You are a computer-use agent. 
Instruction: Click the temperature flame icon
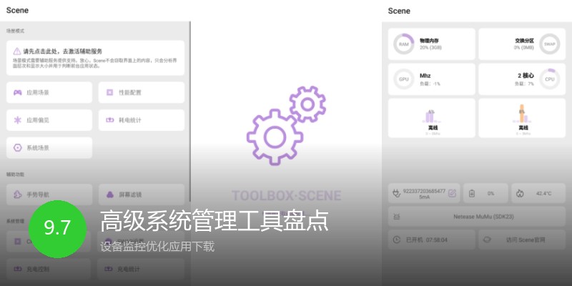(520, 193)
